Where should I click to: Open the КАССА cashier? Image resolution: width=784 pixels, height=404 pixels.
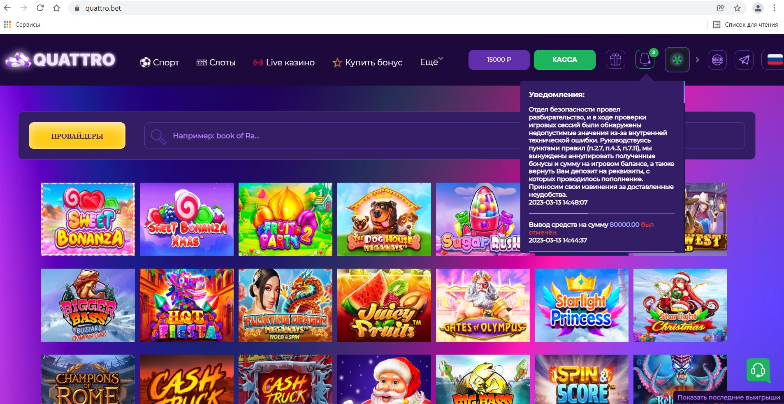(564, 60)
